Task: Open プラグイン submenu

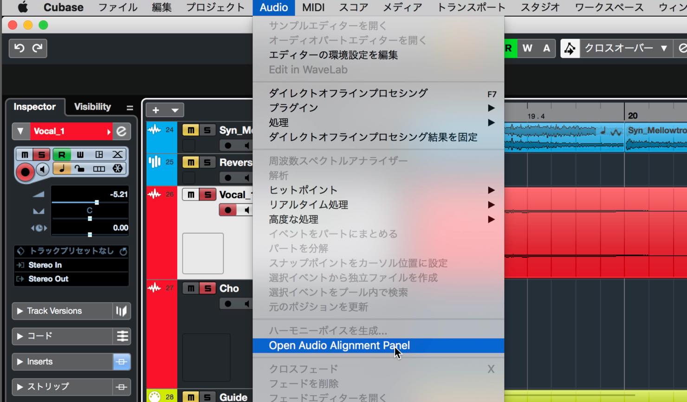Action: pos(378,108)
